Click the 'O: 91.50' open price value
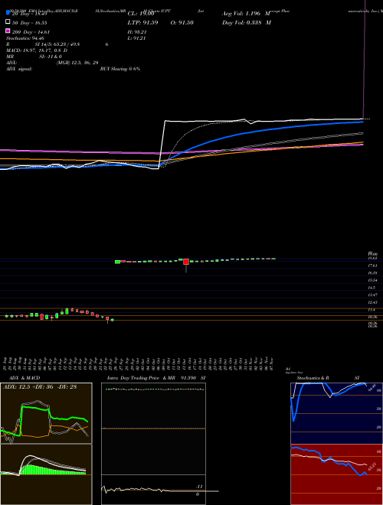Viewport: 383px width, 505px height. click(182, 23)
